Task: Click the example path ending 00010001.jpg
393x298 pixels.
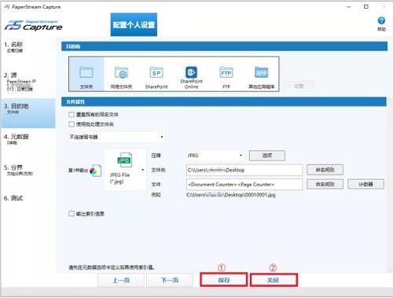Action: tap(231, 195)
